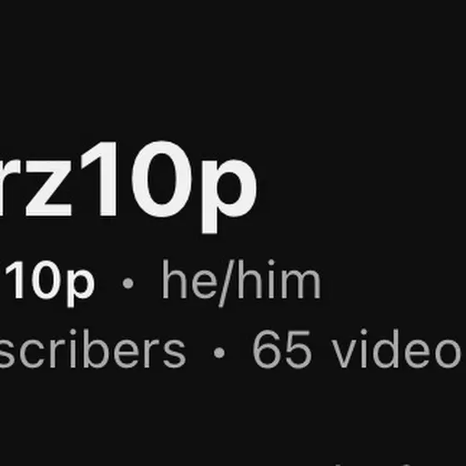Click the "z" in the channel title

(x=49, y=188)
